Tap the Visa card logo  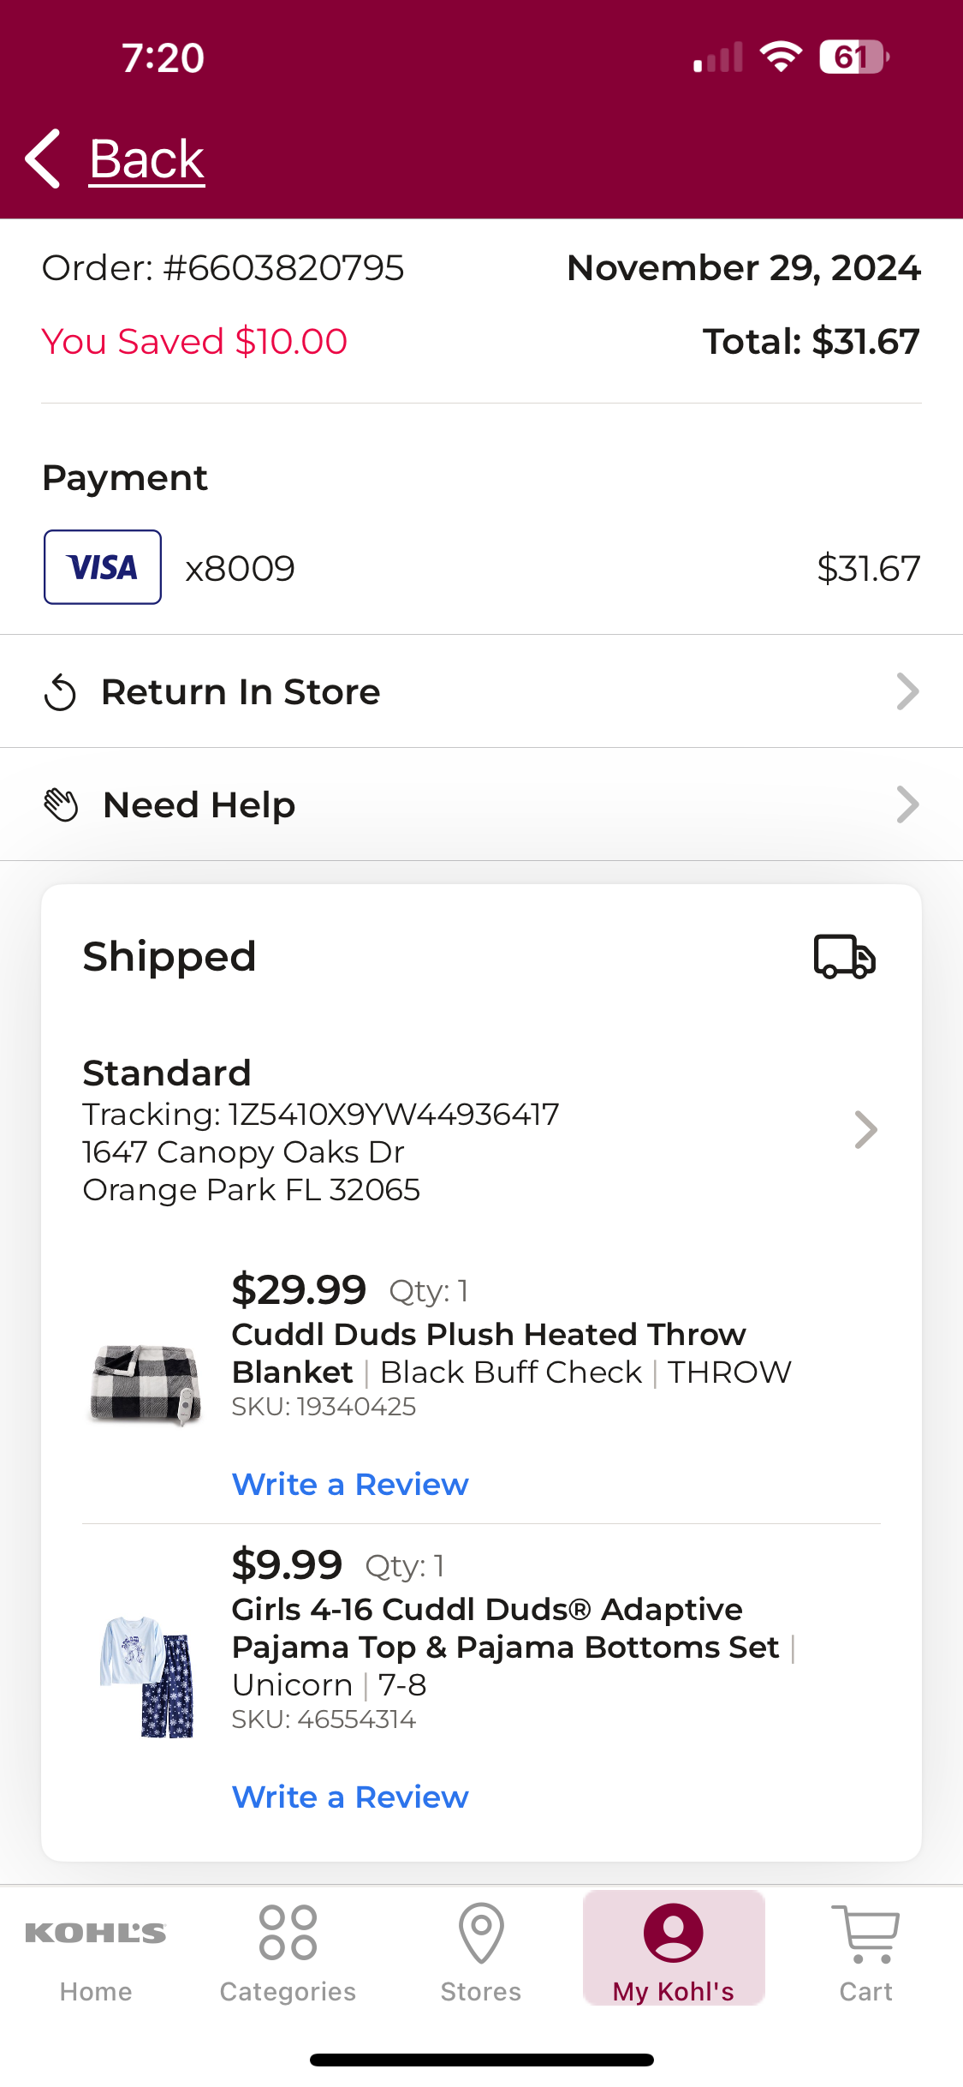(x=103, y=567)
